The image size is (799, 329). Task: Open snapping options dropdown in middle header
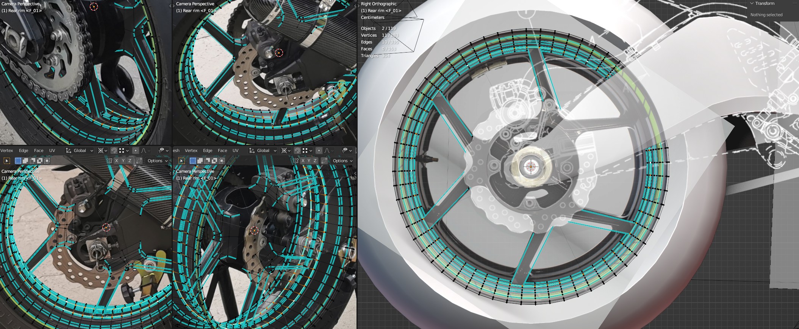(x=307, y=151)
